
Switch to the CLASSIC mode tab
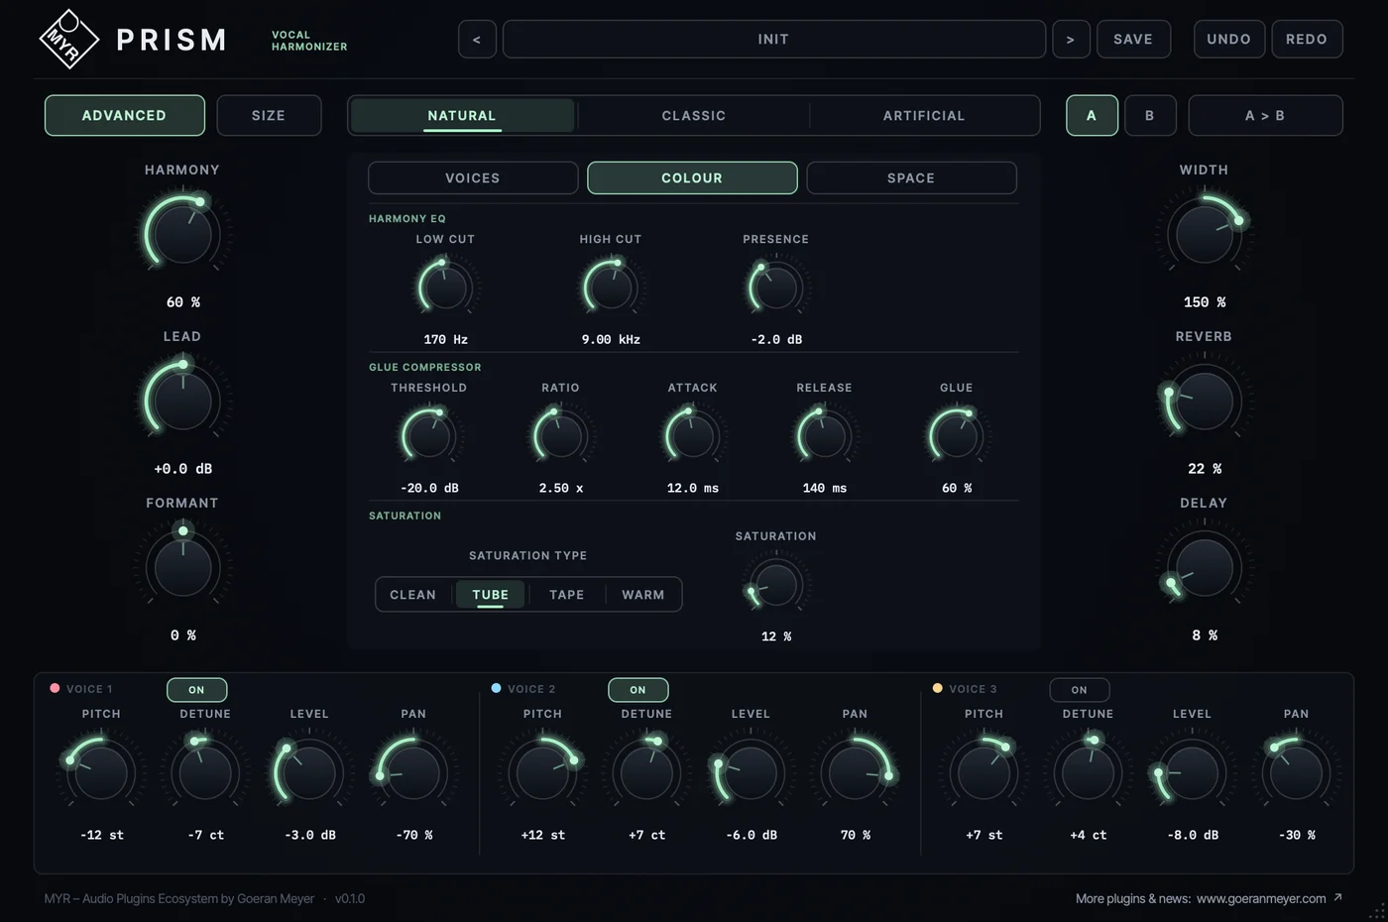[x=694, y=116]
